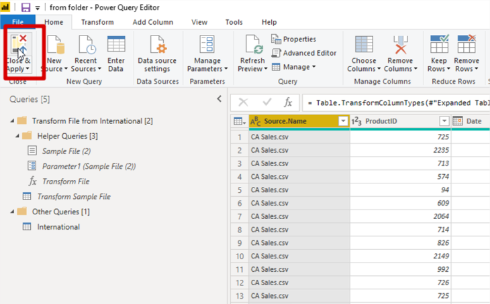Open the ProductID column filter dropdown

click(444, 121)
